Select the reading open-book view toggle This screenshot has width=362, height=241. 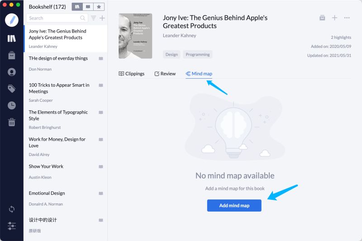(88, 7)
